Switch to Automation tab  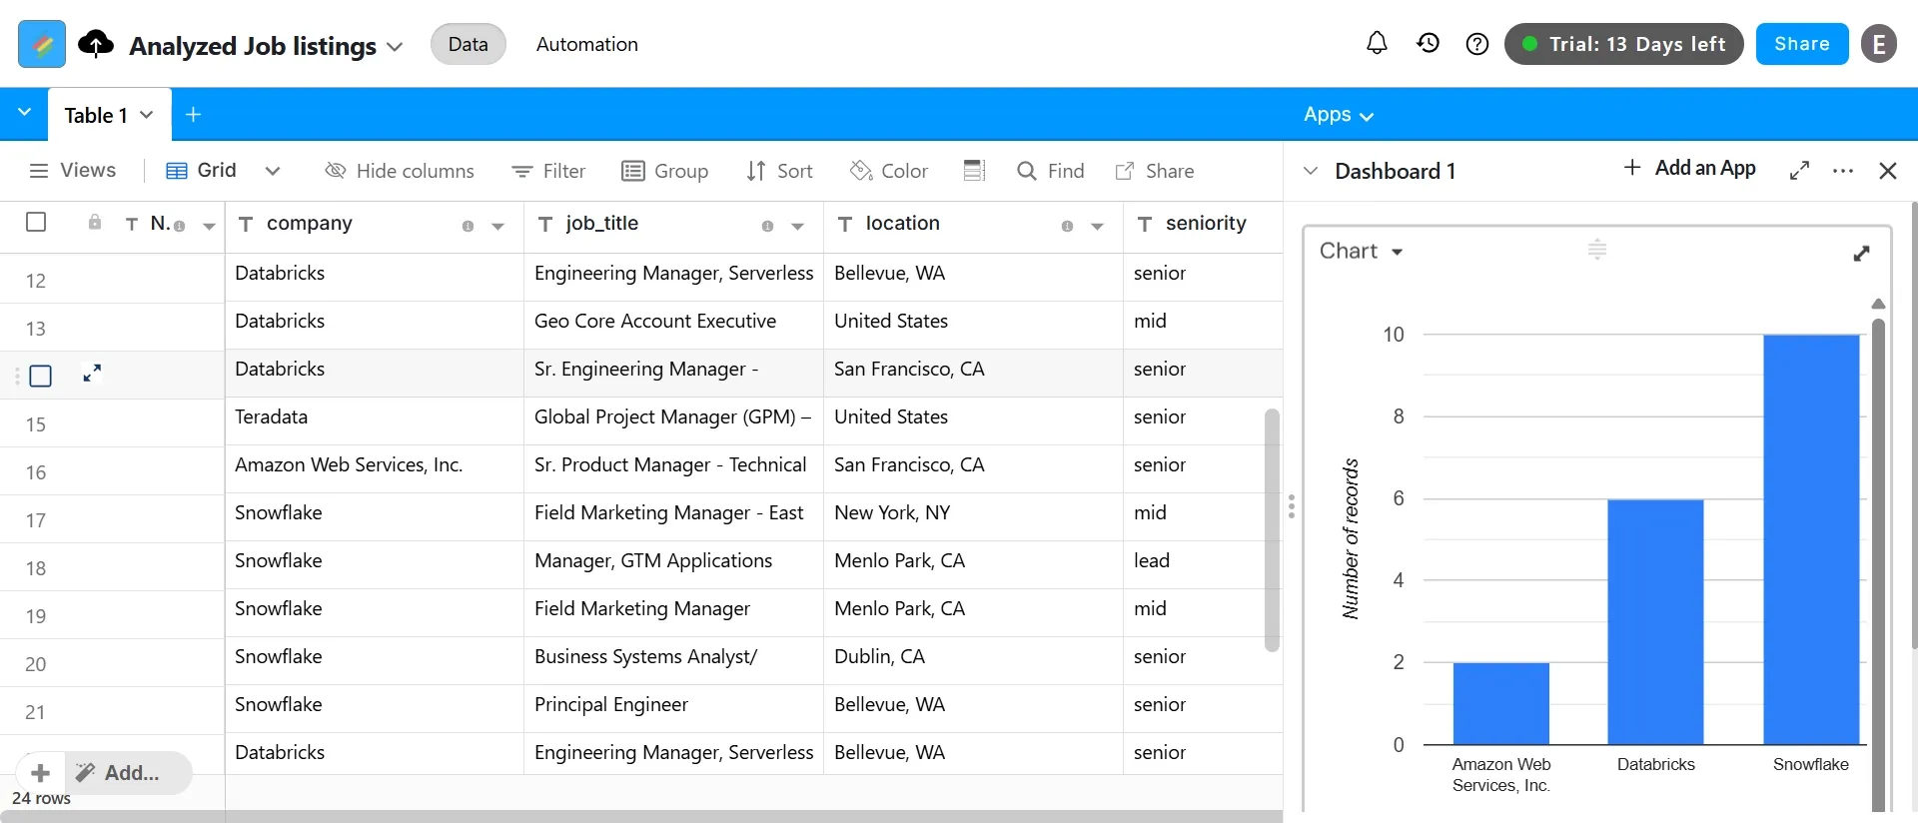(x=586, y=44)
